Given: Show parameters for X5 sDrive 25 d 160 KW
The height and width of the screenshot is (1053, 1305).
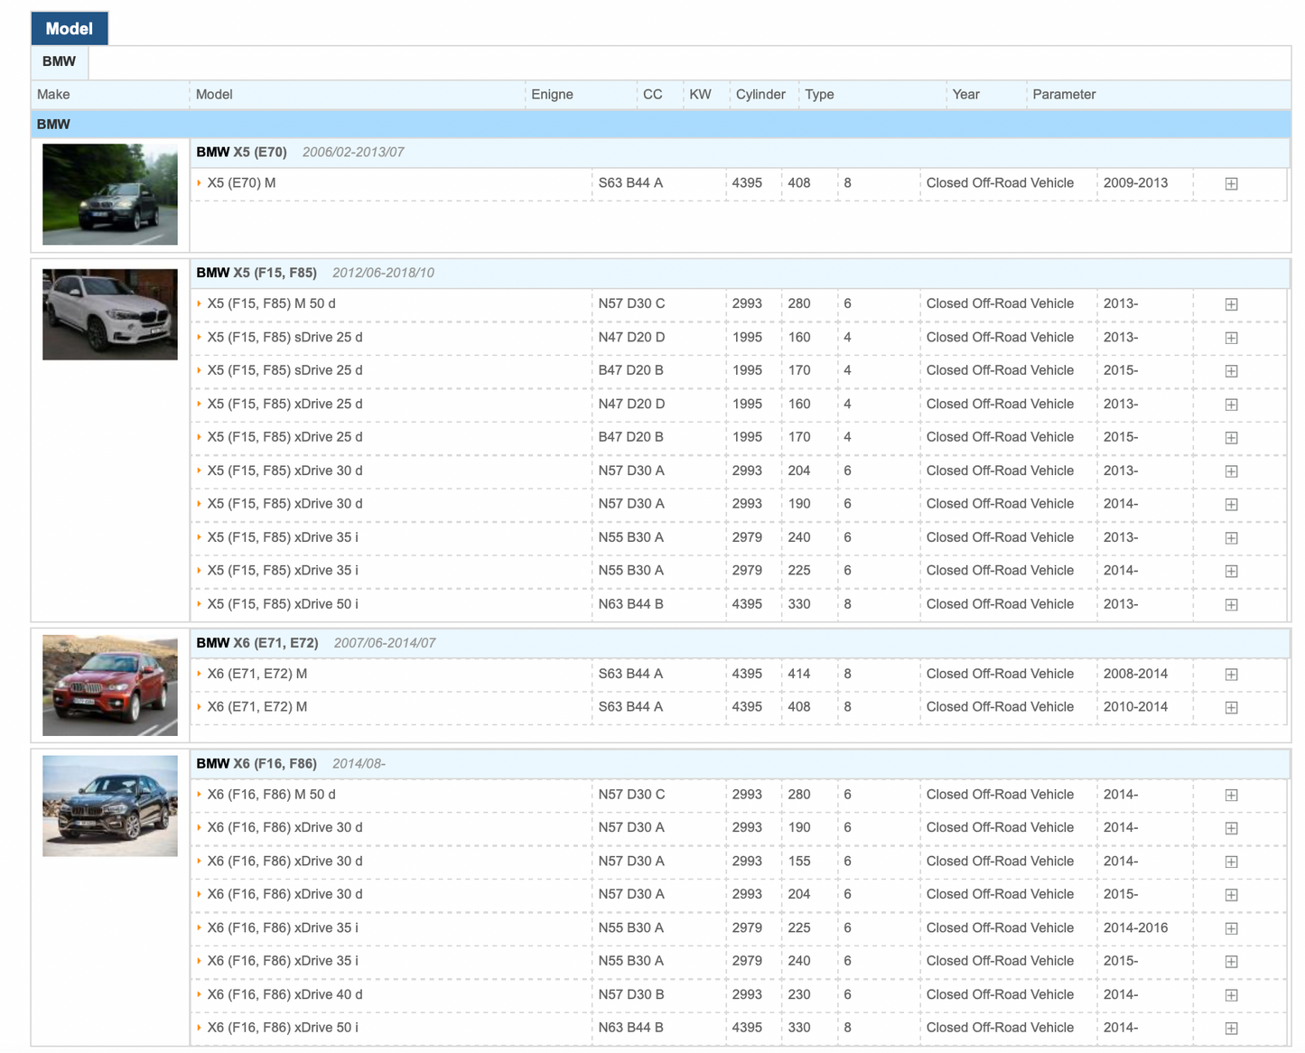Looking at the screenshot, I should point(1231,338).
